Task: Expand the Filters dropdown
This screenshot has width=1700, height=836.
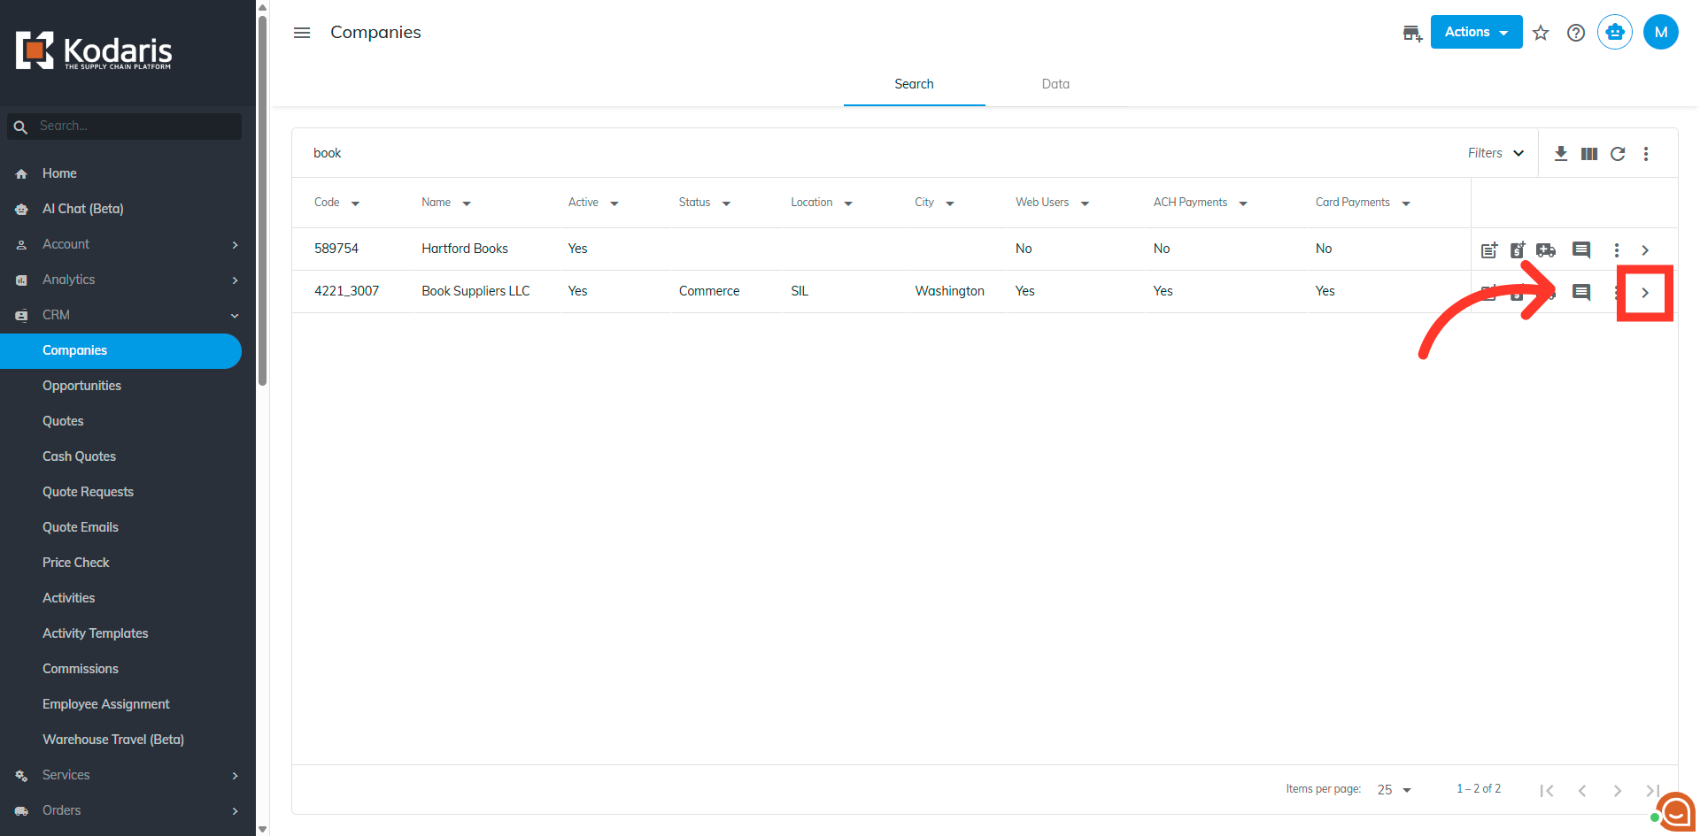Action: [1495, 153]
